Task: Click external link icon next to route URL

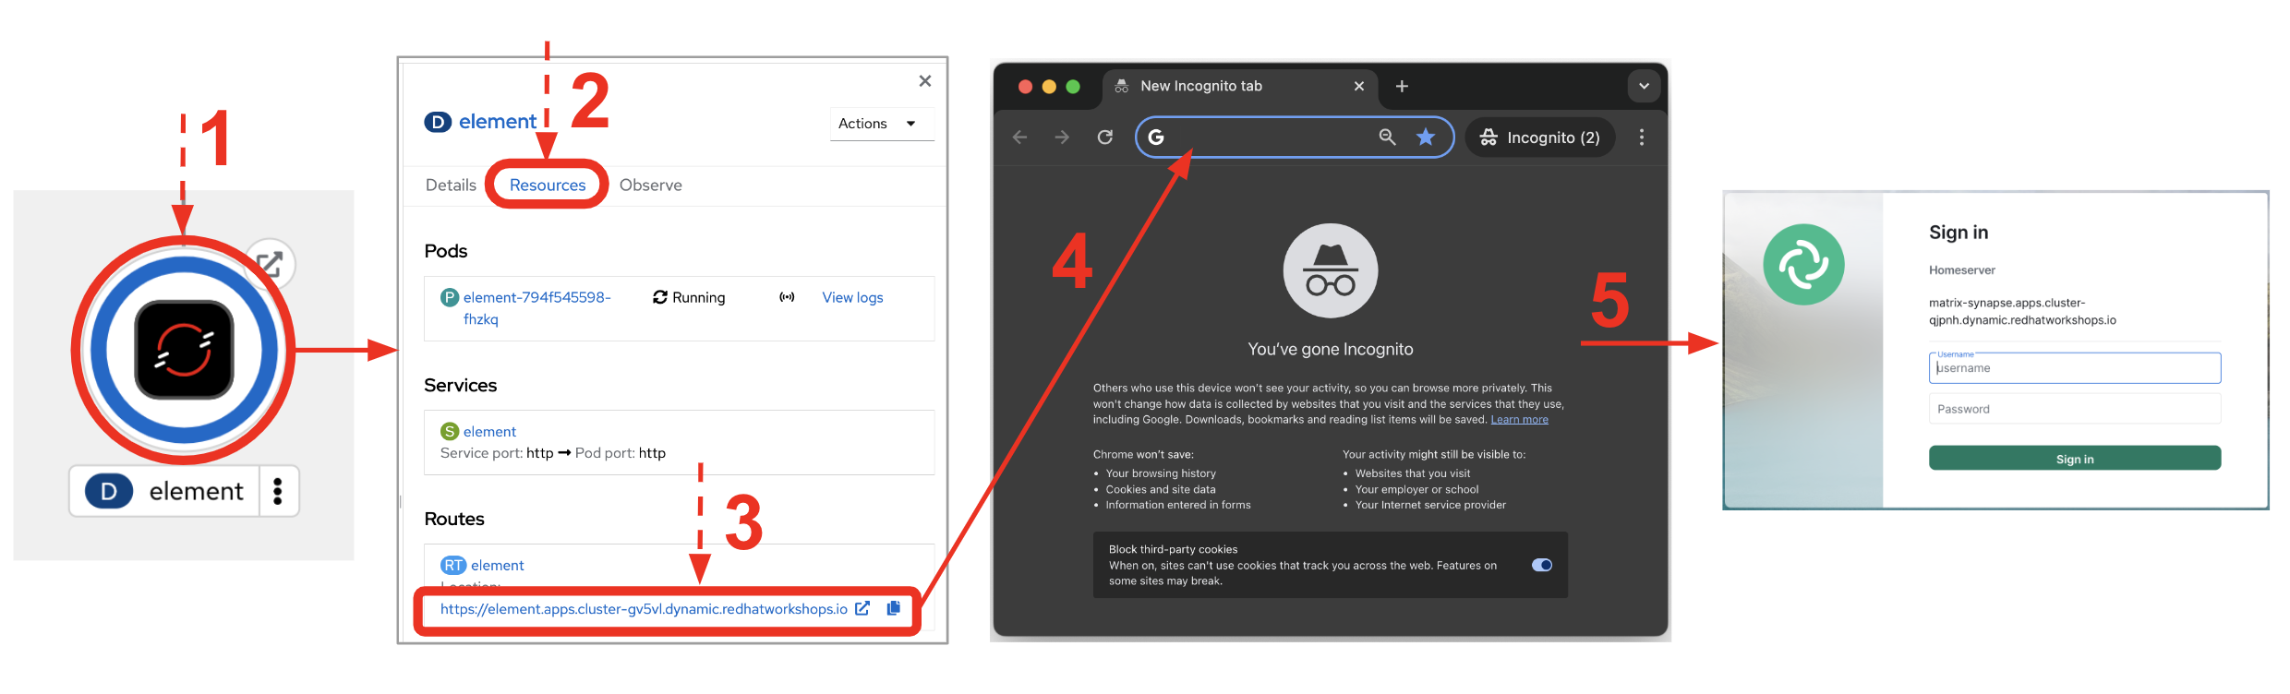Action: (x=862, y=608)
